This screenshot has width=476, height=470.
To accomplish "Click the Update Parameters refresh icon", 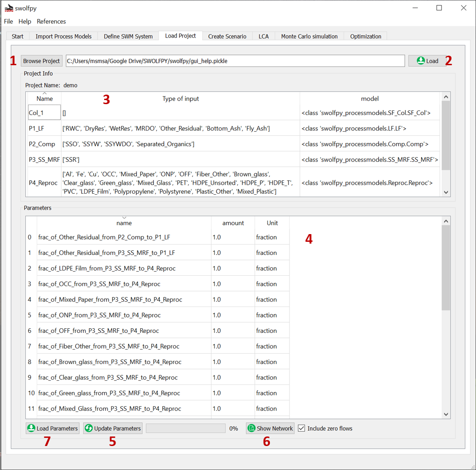I will click(89, 428).
